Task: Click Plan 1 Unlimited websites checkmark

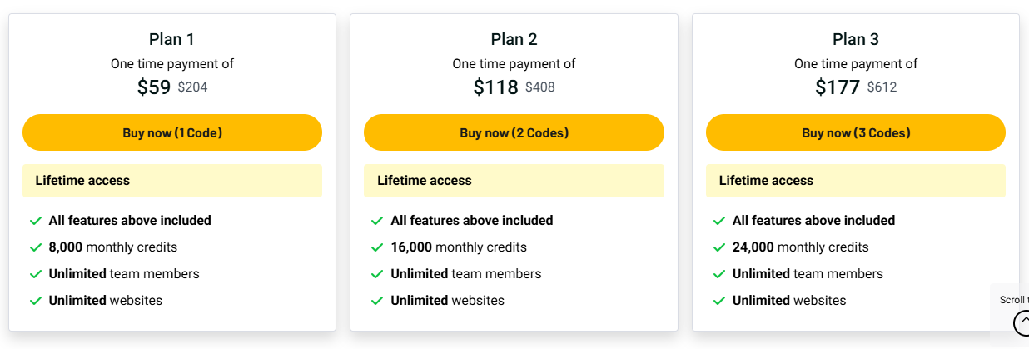Action: tap(36, 301)
